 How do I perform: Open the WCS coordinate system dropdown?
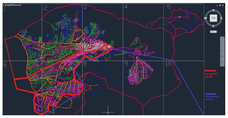point(213,32)
